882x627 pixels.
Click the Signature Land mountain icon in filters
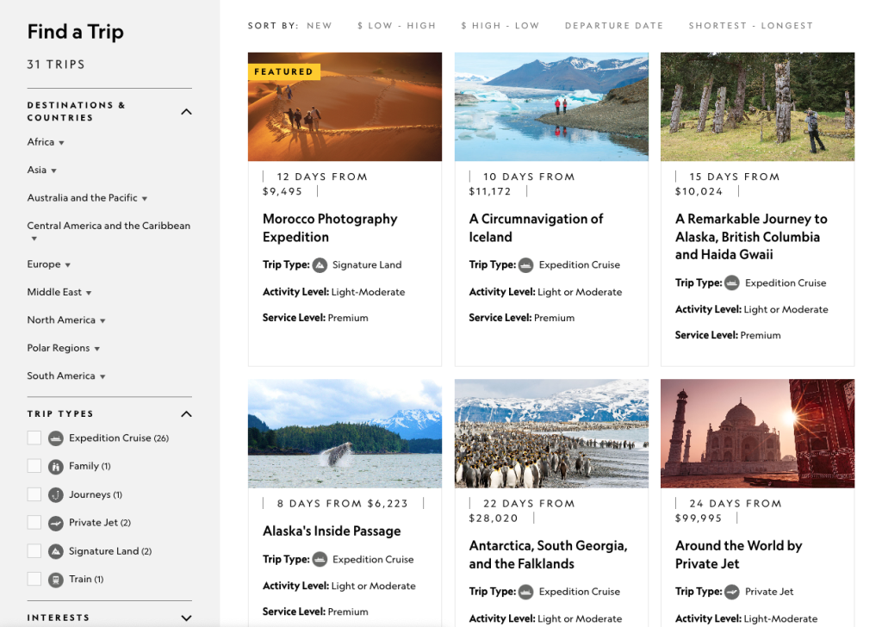[x=56, y=551]
